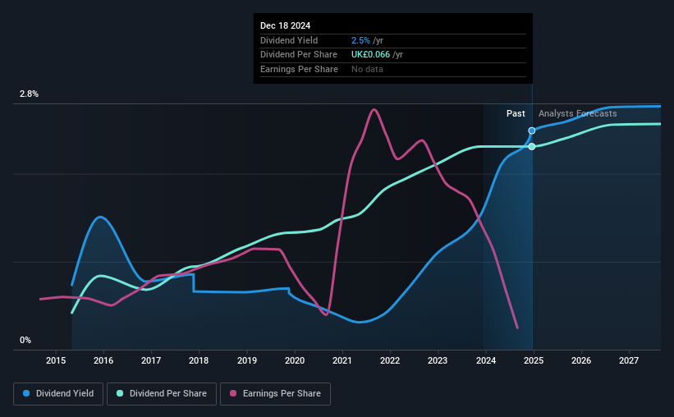Click the 2023 x-axis label
This screenshot has height=417, width=674.
tap(438, 360)
